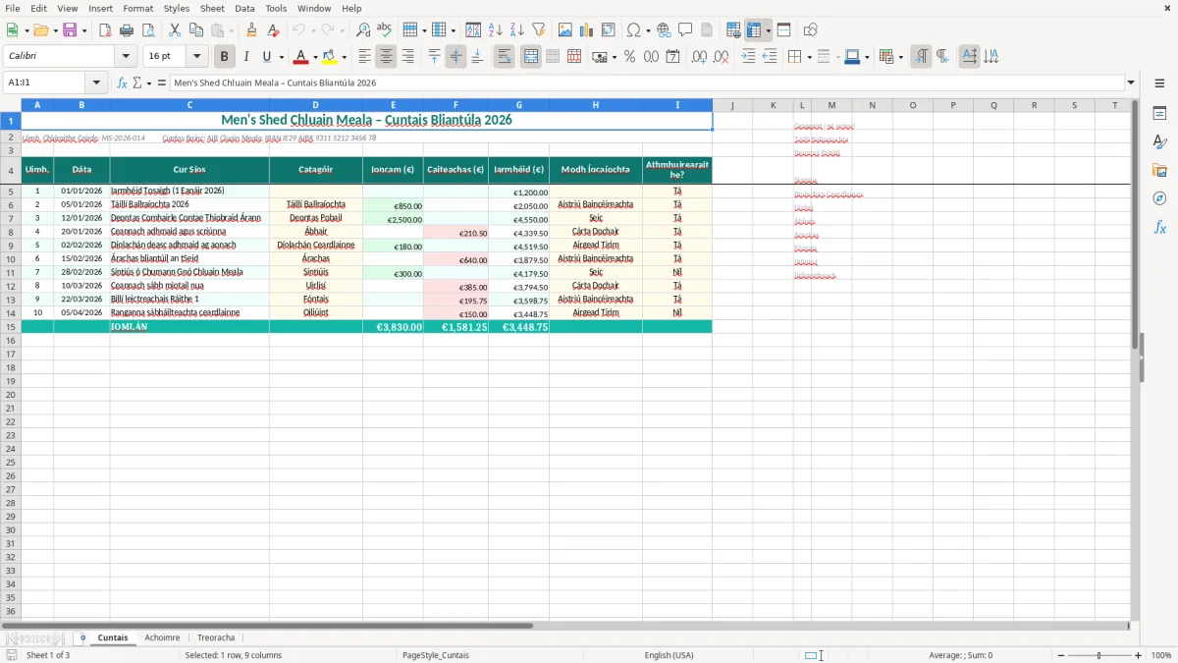Apply the yellow background color swatch
Viewport: 1178px width, 663px height.
(329, 57)
